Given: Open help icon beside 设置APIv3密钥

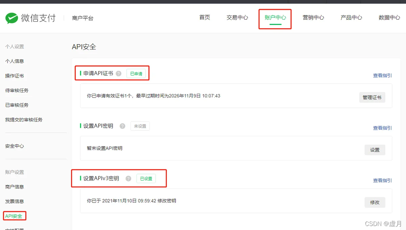Looking at the screenshot, I should tap(128, 178).
